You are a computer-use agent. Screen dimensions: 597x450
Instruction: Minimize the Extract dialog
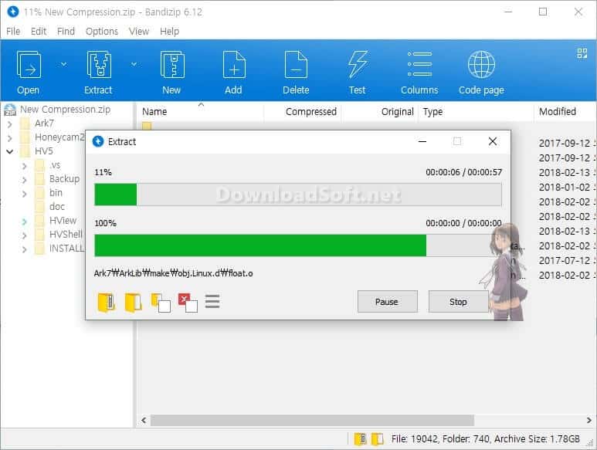[x=422, y=141]
